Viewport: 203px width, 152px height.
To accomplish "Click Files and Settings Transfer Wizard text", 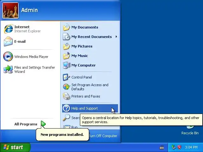I will pos(35,69).
